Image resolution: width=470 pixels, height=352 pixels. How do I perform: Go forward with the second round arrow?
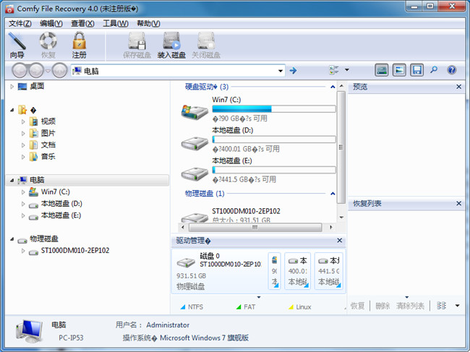(x=37, y=71)
